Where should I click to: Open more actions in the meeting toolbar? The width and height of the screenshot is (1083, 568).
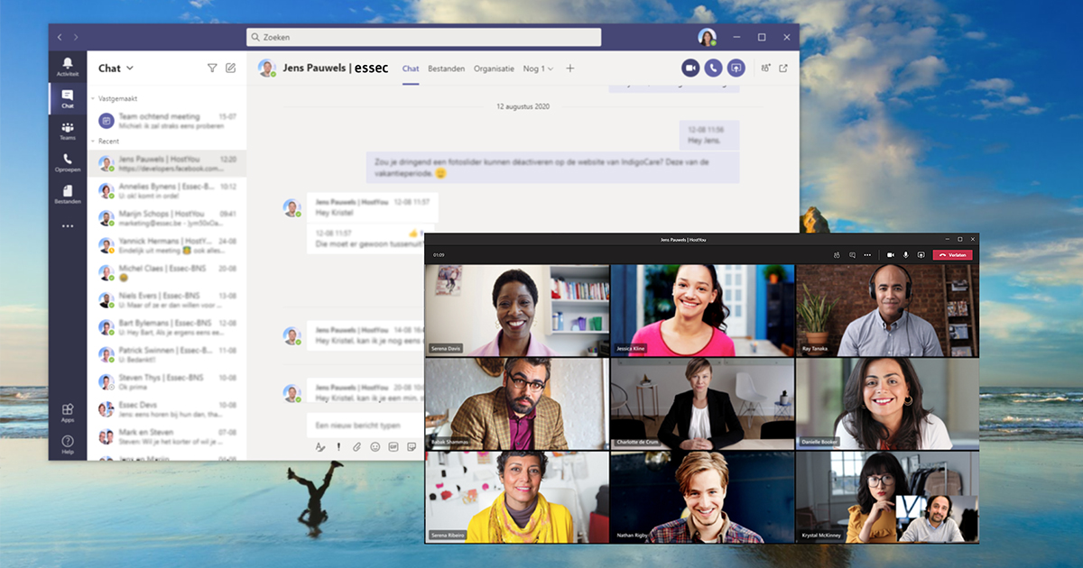coord(867,255)
